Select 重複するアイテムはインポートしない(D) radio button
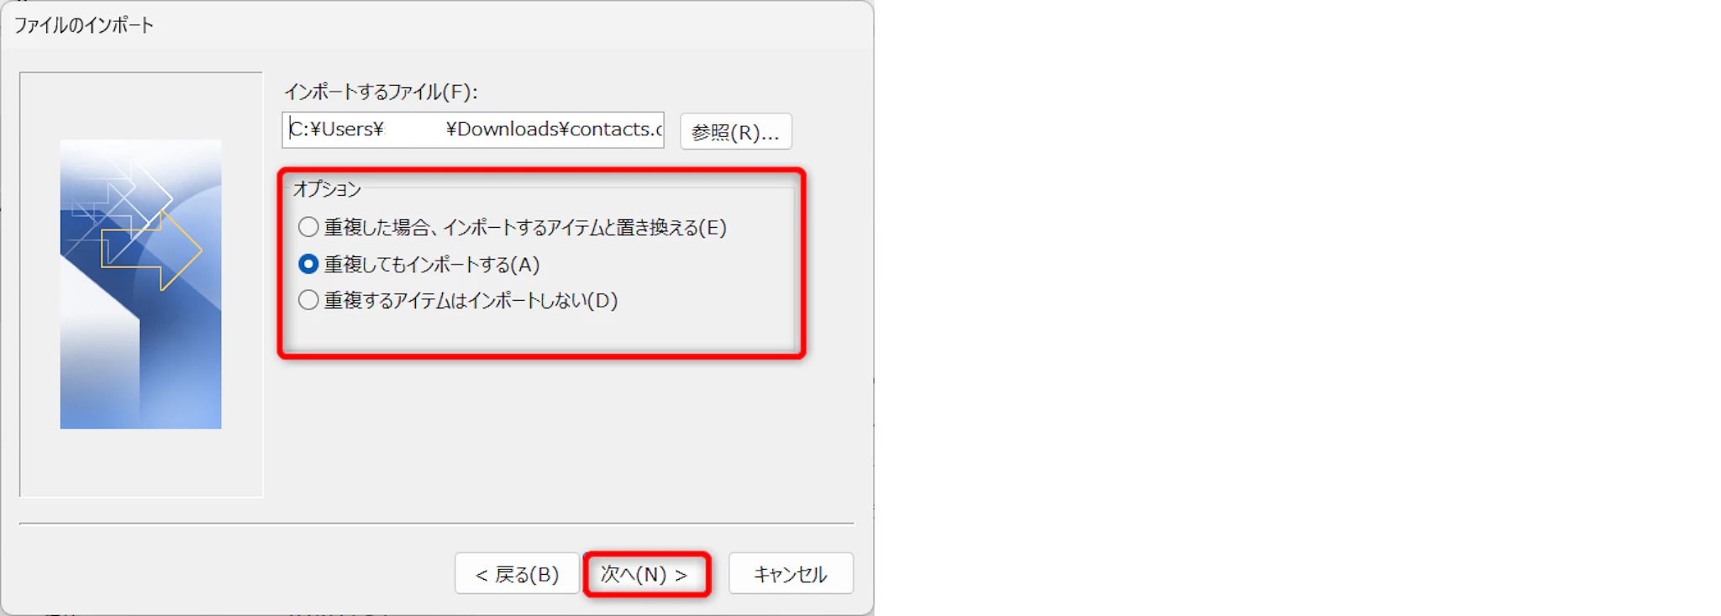1721x616 pixels. tap(308, 300)
